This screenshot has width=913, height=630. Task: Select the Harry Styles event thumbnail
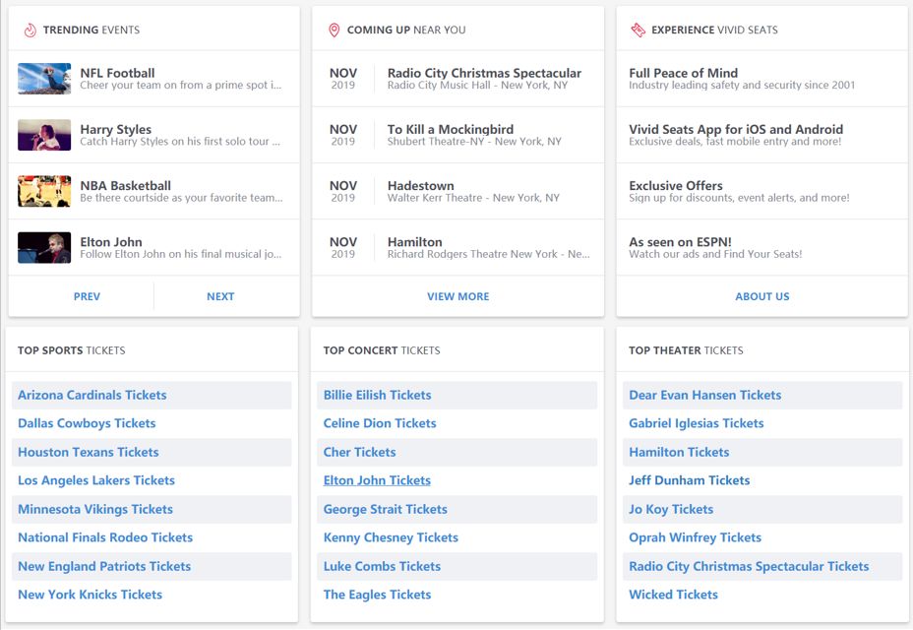pyautogui.click(x=44, y=135)
